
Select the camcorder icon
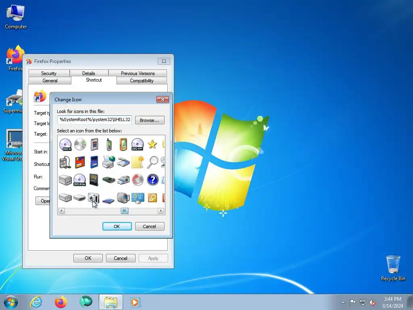pos(123,198)
